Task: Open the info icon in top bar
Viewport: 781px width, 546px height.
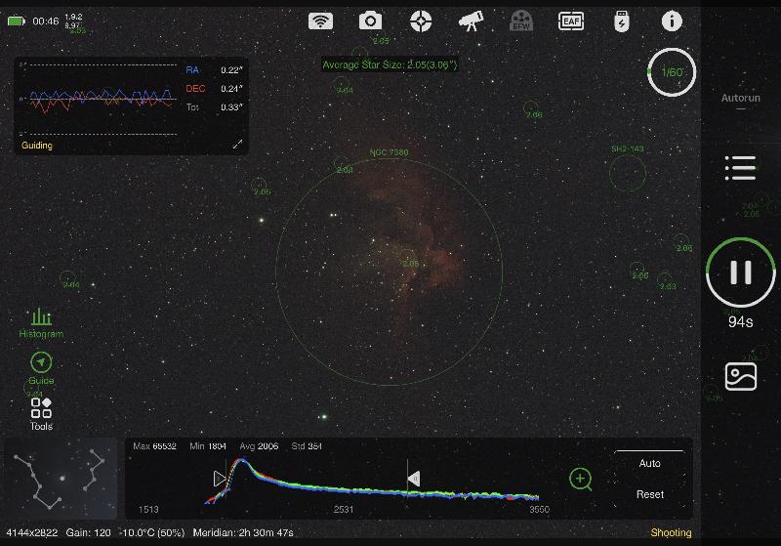Action: click(672, 21)
